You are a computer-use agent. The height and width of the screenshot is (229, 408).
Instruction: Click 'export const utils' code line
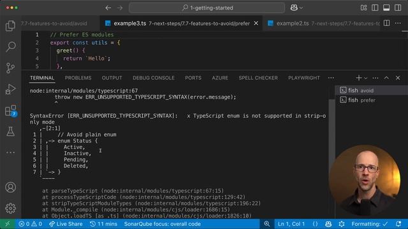pyautogui.click(x=85, y=43)
